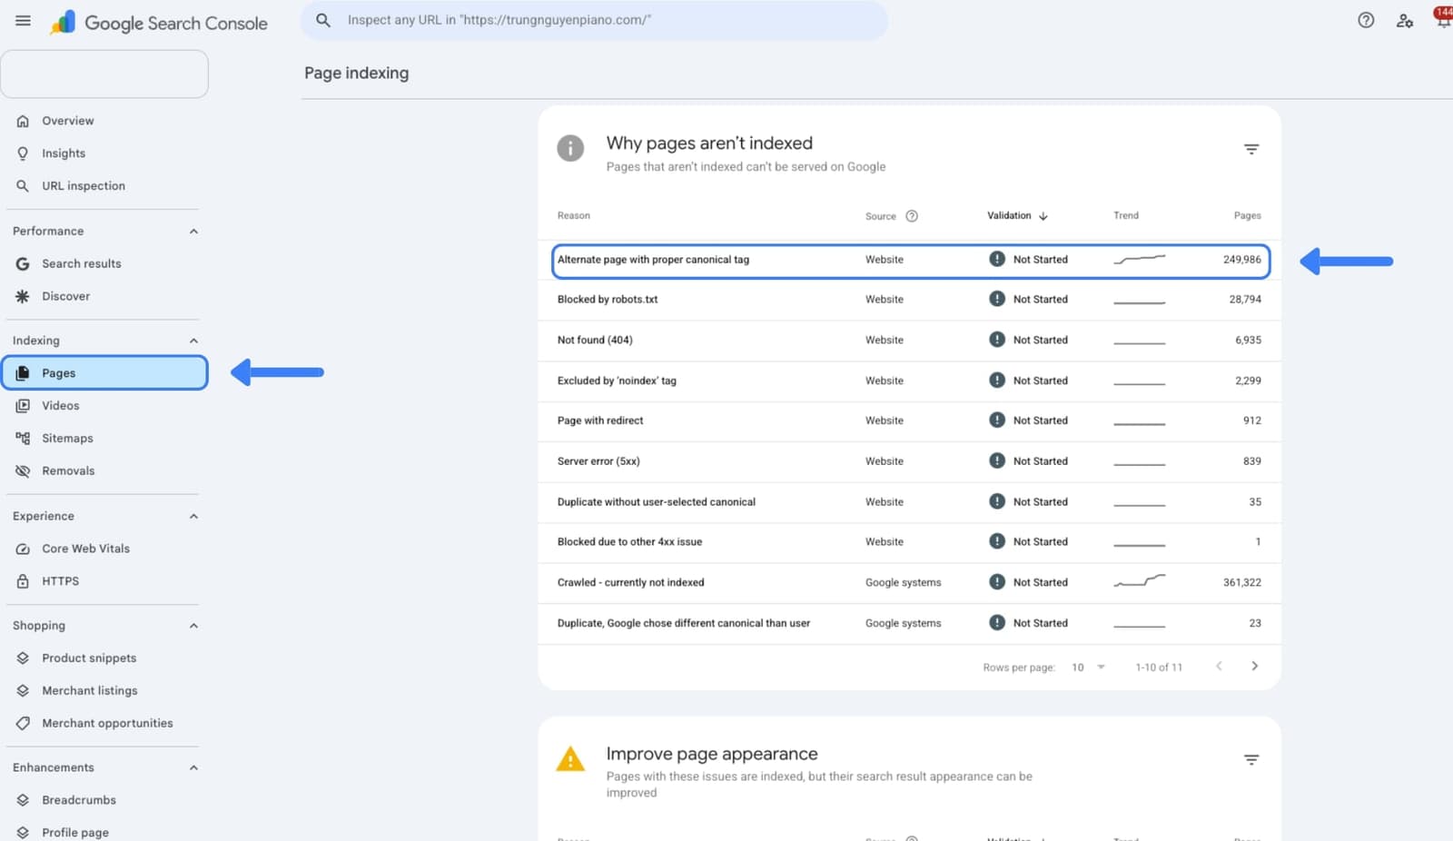This screenshot has width=1453, height=841.
Task: Click the Discover asterisk icon
Action: (23, 296)
